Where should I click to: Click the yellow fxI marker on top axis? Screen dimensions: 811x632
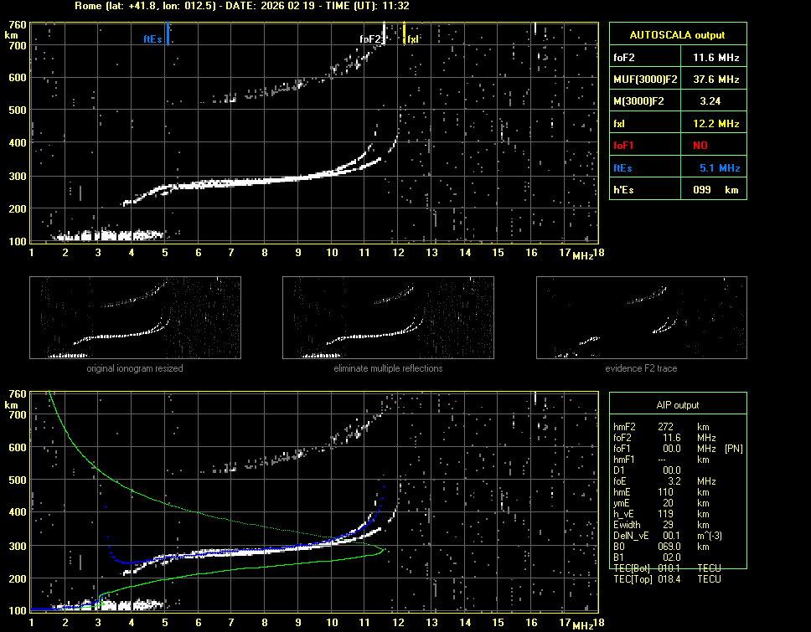(x=404, y=35)
